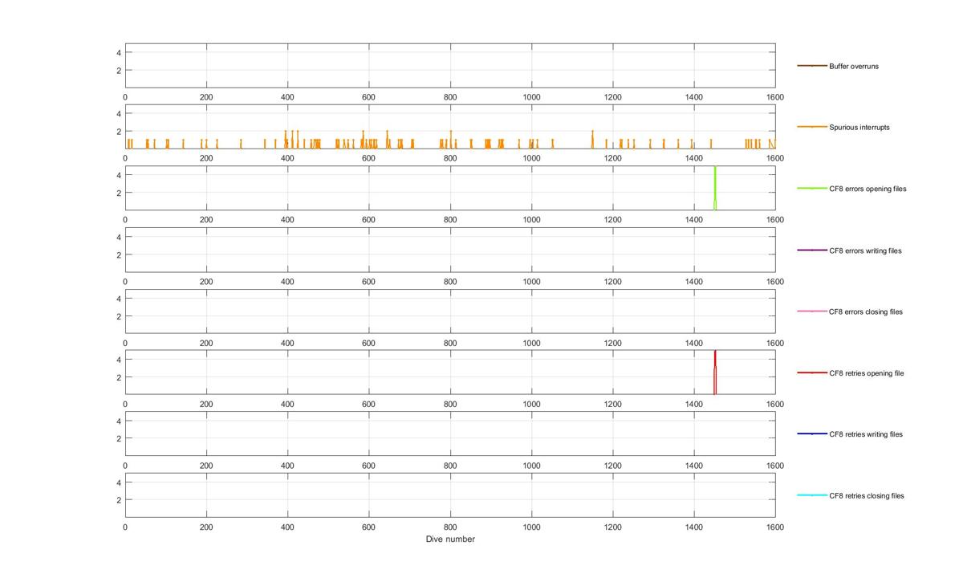
Task: Click the CF8 retries opening file legend label
Action: click(867, 373)
